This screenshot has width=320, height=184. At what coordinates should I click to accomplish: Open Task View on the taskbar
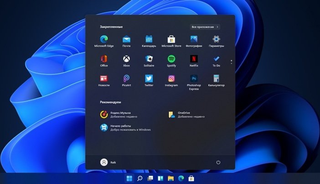(150, 178)
